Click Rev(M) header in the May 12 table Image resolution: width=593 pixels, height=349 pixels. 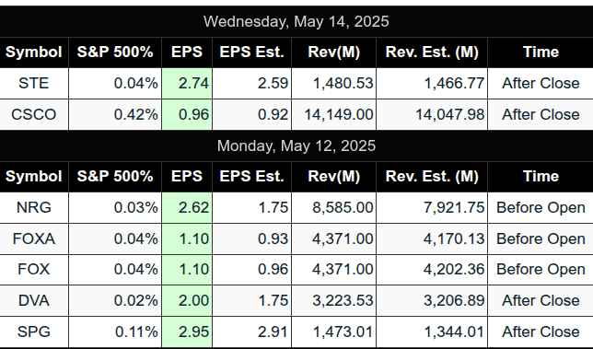pos(334,177)
